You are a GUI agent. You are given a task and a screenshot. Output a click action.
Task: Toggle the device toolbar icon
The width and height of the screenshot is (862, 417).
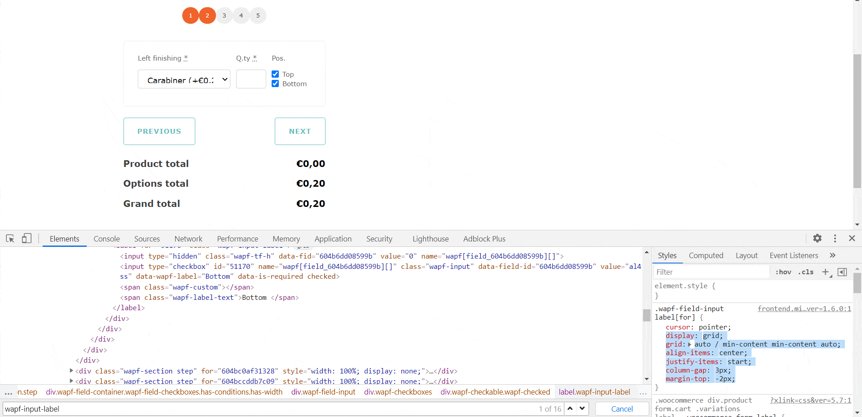coord(26,238)
